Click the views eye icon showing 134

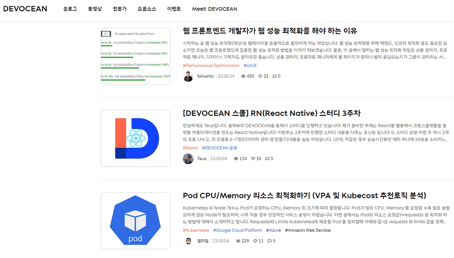click(236, 158)
